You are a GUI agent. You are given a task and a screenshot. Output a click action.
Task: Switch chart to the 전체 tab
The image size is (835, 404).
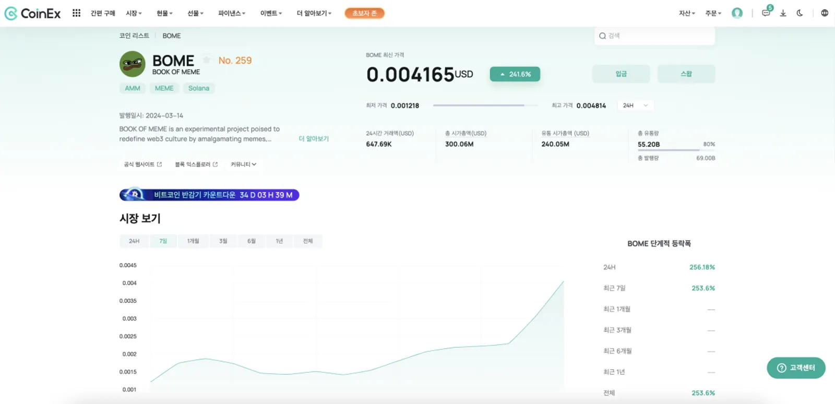click(308, 241)
